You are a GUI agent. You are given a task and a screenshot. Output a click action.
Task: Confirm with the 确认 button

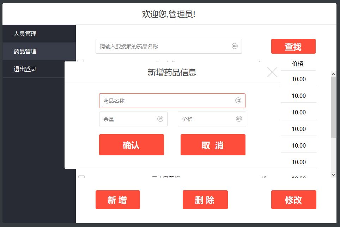pos(132,145)
